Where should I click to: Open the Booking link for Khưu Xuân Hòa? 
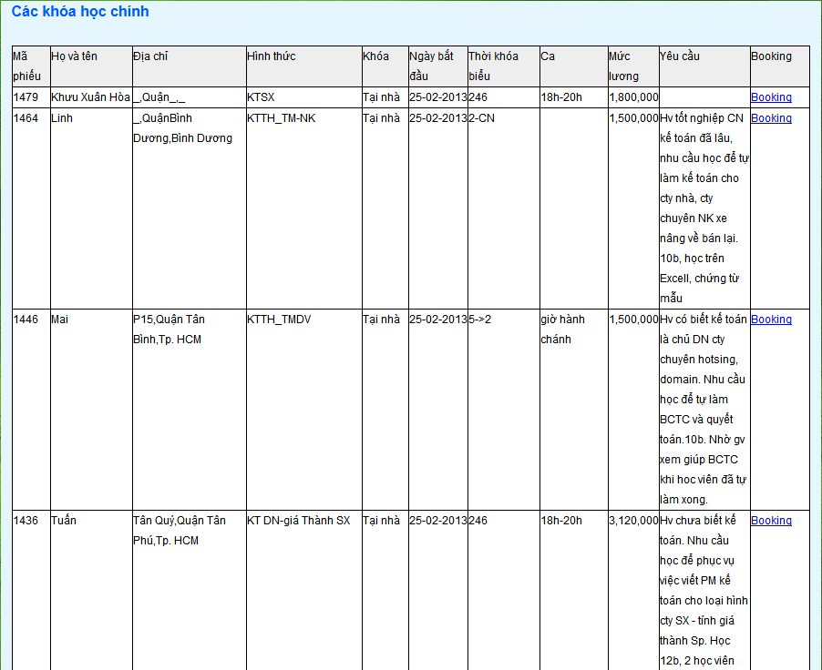click(771, 97)
